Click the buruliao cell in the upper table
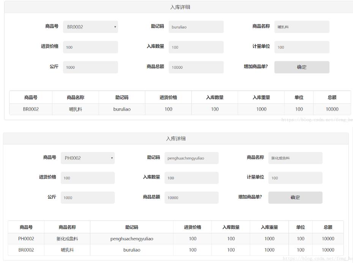Screen dimensions: 353x263 pyautogui.click(x=122, y=109)
